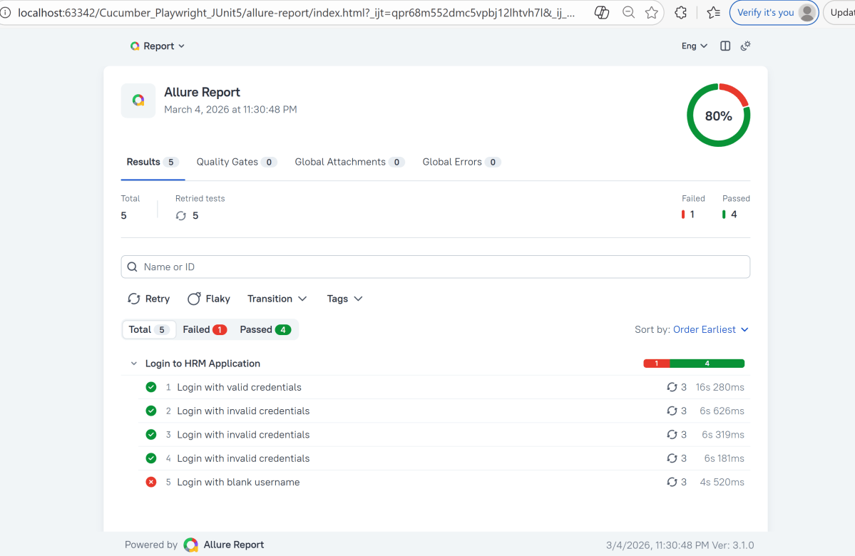This screenshot has width=855, height=556.
Task: Click the retry icon on the valid credentials test
Action: 672,388
